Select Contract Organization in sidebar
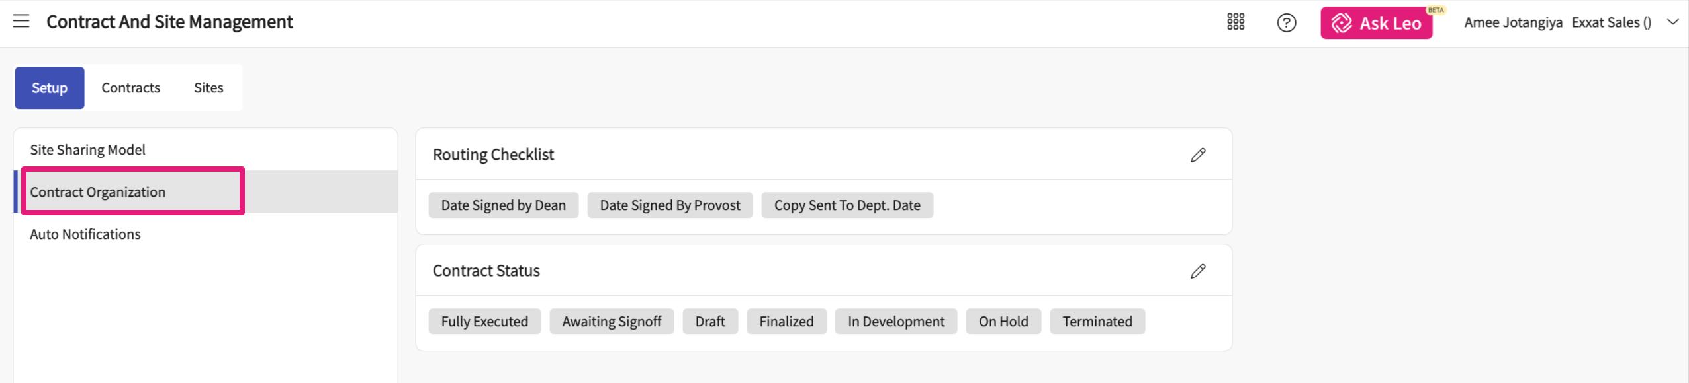This screenshot has height=383, width=1689. point(98,192)
